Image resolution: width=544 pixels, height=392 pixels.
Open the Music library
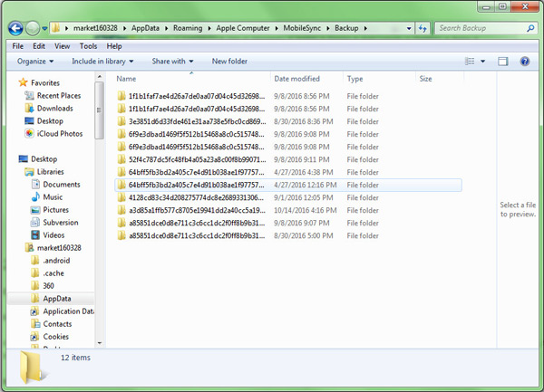[x=53, y=196]
